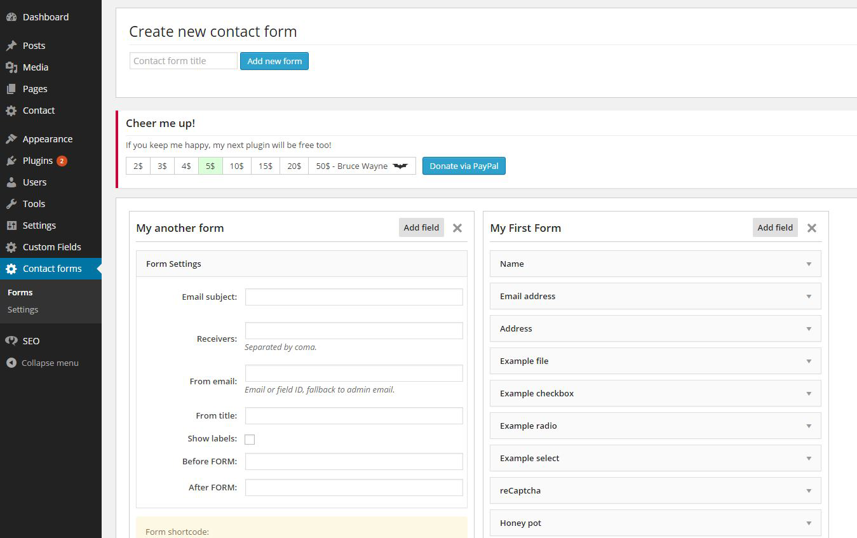Click the Contact forms gear icon
Image resolution: width=857 pixels, height=538 pixels.
(11, 269)
